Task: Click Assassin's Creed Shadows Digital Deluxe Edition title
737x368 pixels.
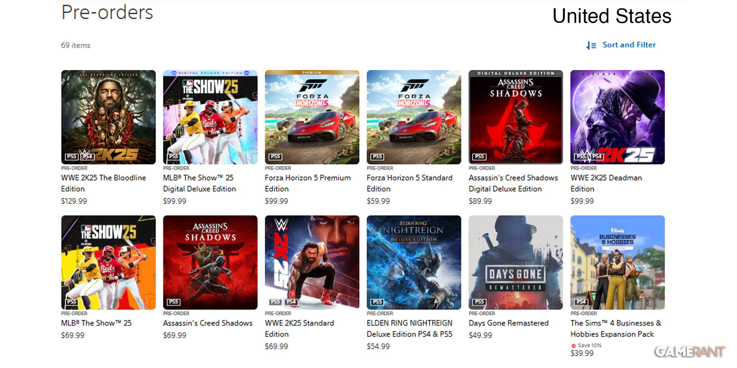Action: pos(513,183)
